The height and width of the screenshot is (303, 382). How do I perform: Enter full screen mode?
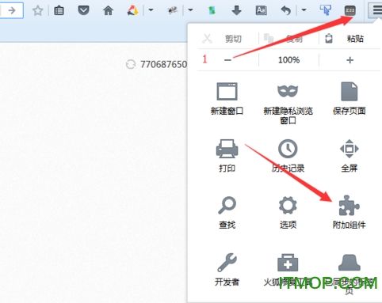(x=350, y=149)
